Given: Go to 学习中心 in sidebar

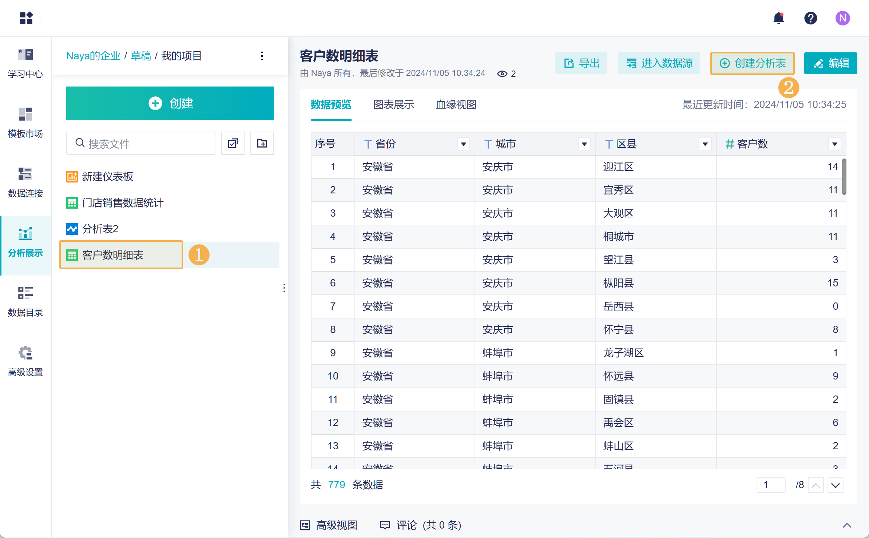Looking at the screenshot, I should pyautogui.click(x=25, y=64).
